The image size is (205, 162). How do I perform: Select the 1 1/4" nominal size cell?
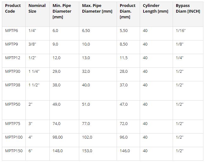tap(34, 72)
